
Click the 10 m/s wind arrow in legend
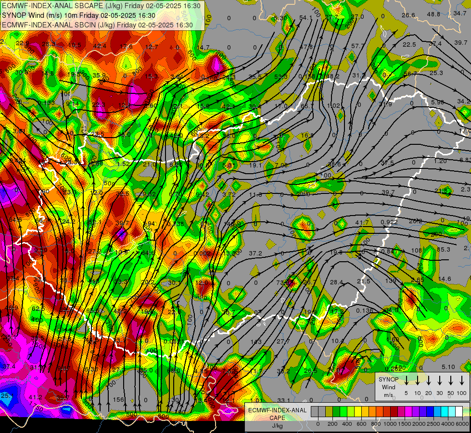point(417,381)
